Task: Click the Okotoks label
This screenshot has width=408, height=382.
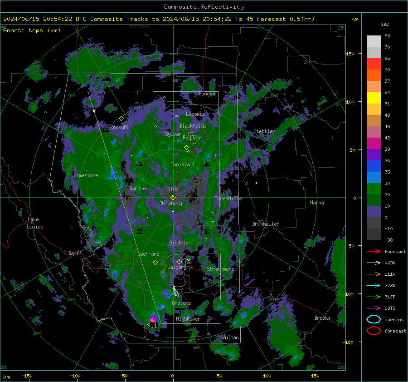Action: (181, 303)
